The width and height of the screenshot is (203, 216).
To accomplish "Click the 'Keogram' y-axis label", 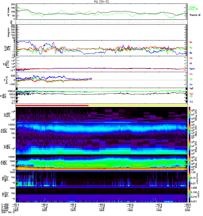I will (x=9, y=32).
